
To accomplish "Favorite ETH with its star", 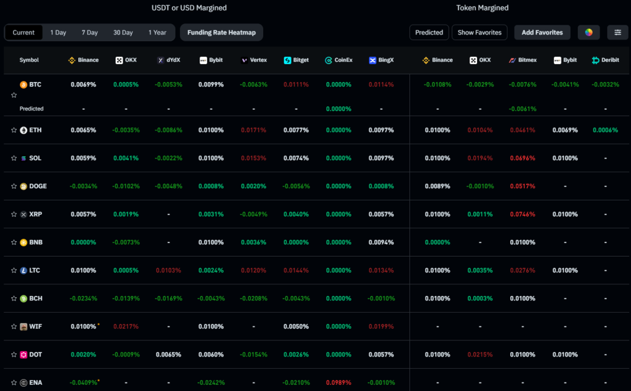I will point(14,130).
